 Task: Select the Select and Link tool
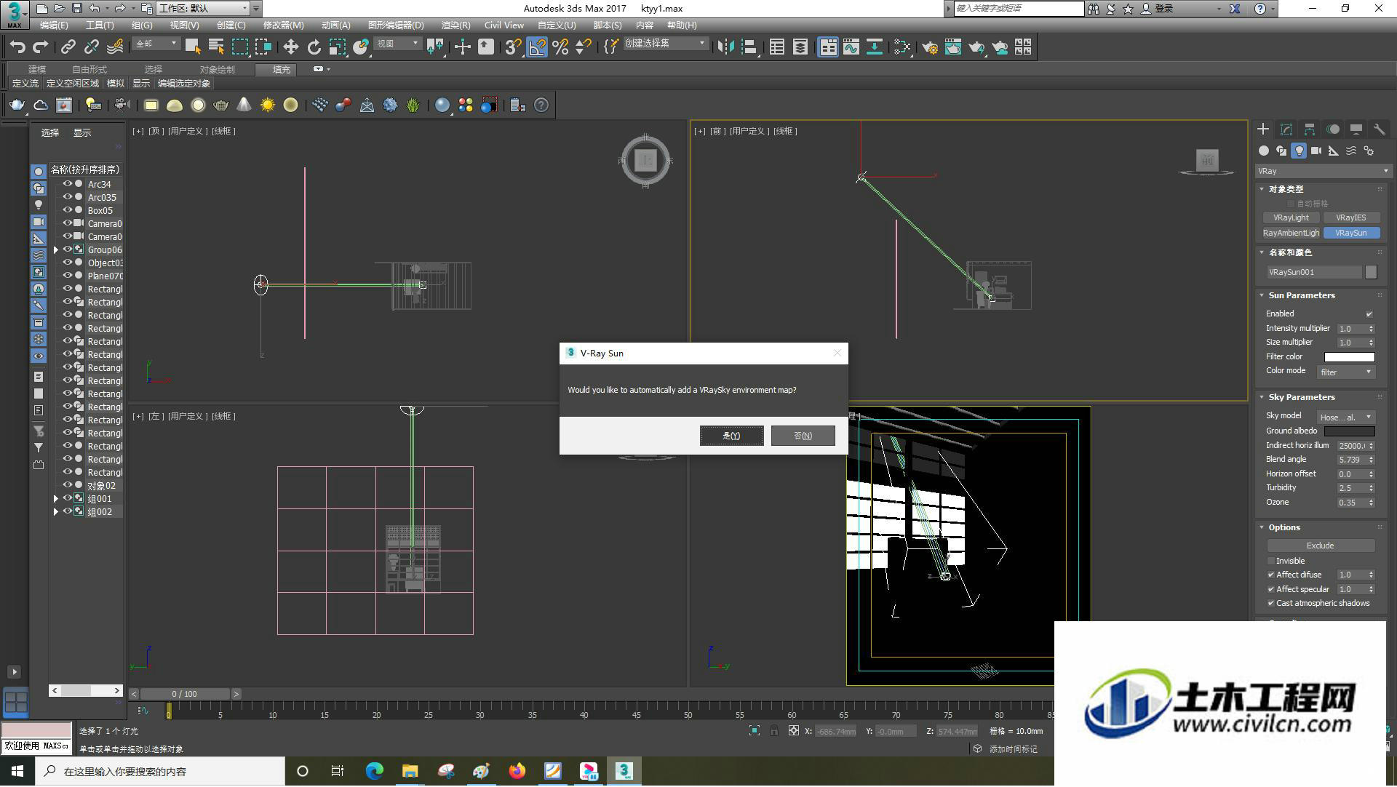[68, 47]
